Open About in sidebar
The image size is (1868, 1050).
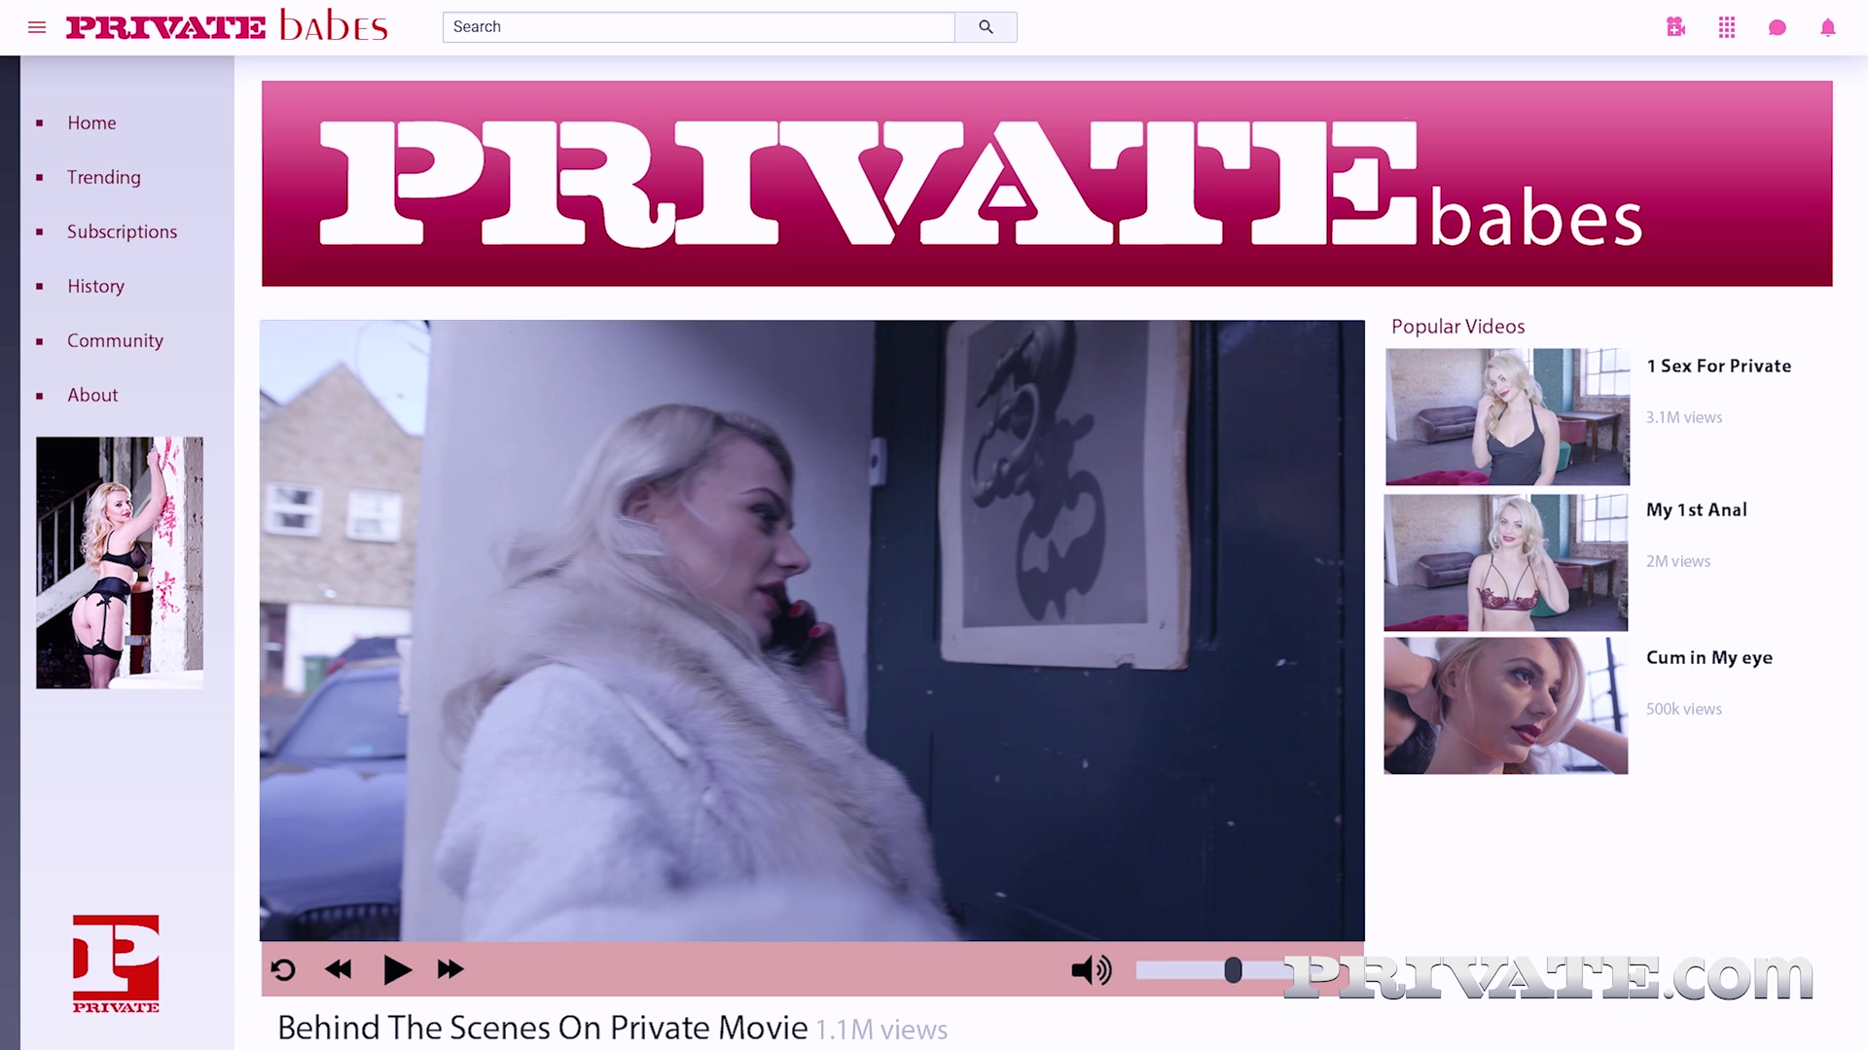point(92,395)
